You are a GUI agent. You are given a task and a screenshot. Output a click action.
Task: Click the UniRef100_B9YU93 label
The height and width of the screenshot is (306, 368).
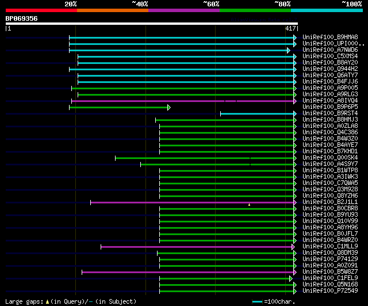(x=330, y=215)
